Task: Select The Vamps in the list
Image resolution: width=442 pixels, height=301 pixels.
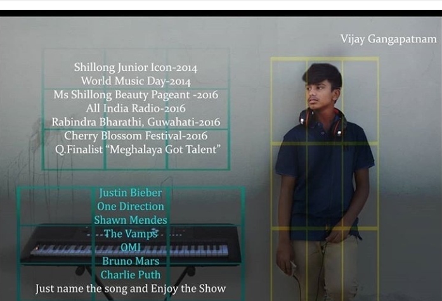Action: [x=131, y=234]
